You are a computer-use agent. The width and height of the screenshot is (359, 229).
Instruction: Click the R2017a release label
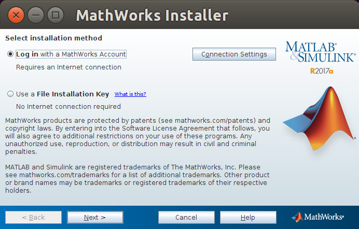coord(322,71)
